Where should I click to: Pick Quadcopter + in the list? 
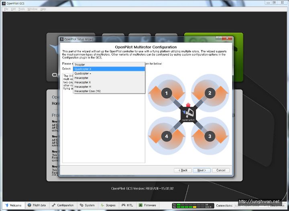click(x=109, y=73)
